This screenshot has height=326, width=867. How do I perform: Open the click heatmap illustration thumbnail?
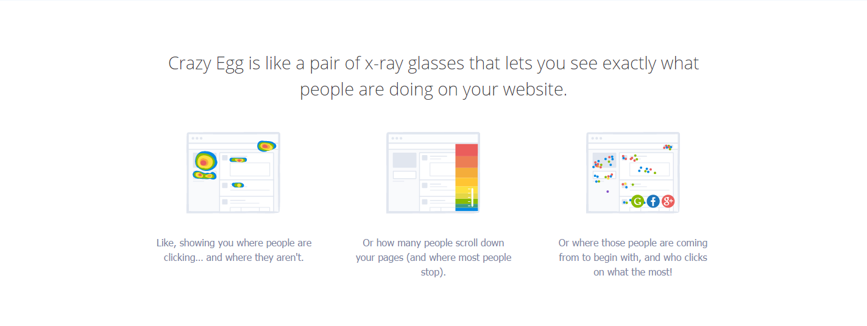pos(233,173)
